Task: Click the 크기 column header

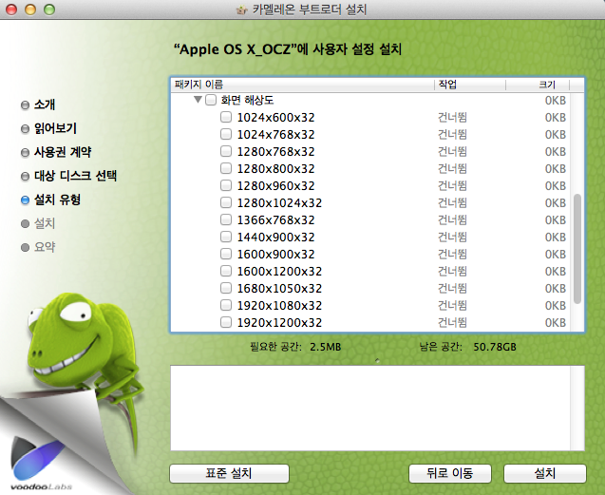Action: pyautogui.click(x=538, y=85)
